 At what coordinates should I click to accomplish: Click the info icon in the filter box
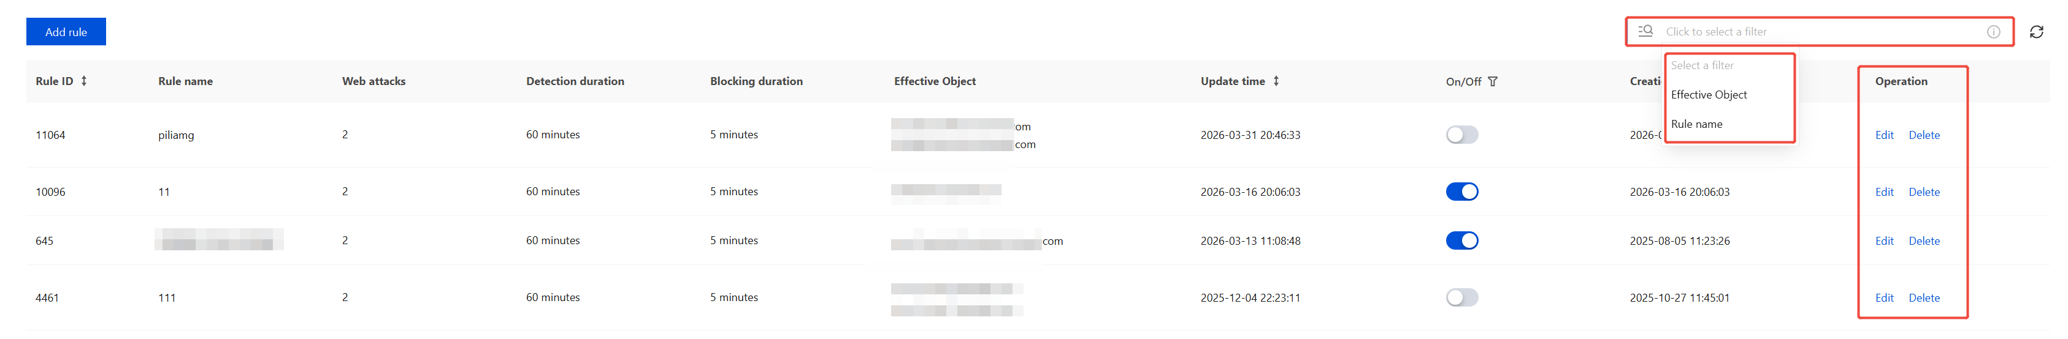(x=1993, y=32)
